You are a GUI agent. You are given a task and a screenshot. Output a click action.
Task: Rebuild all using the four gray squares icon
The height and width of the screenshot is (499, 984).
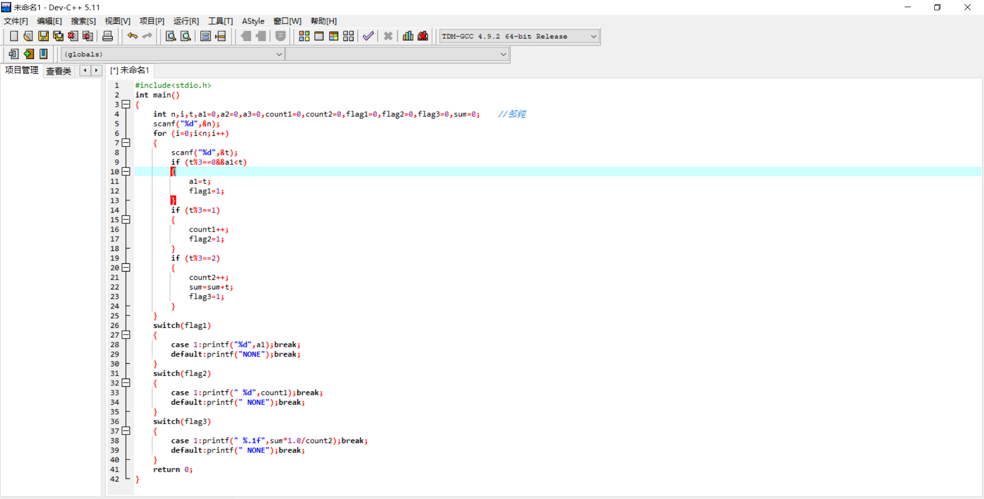click(348, 36)
